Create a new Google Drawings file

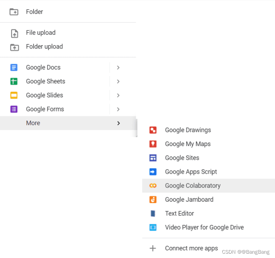tap(208, 130)
